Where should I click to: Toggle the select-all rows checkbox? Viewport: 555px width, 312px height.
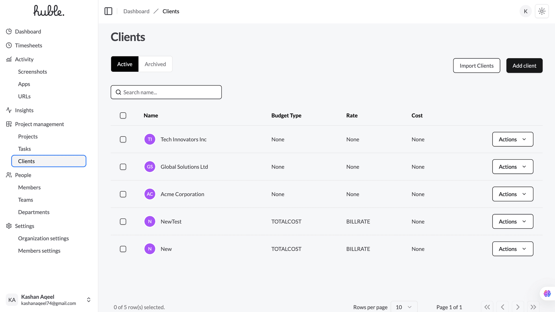pos(123,115)
